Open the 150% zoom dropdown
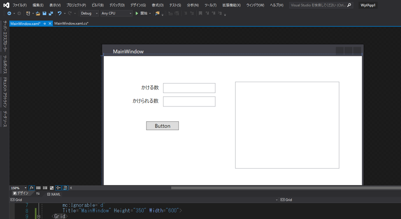Image resolution: width=401 pixels, height=219 pixels. point(25,188)
